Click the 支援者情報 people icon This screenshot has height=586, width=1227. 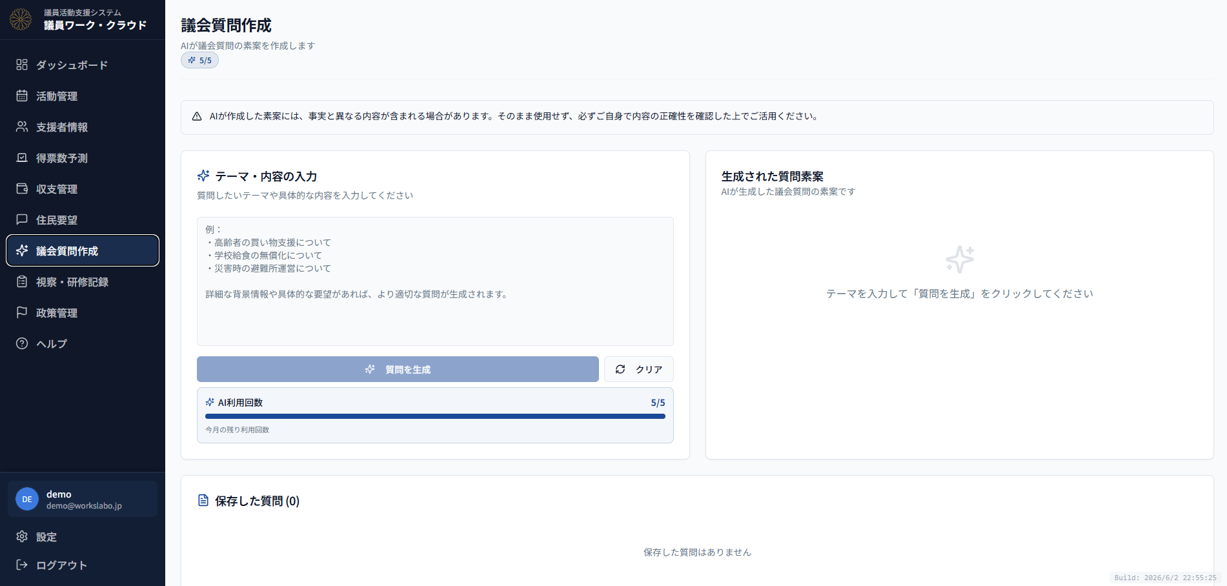[x=22, y=126]
